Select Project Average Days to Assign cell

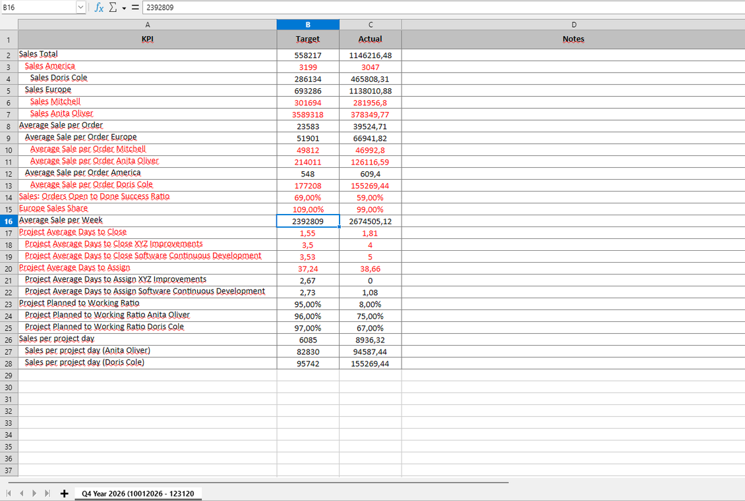coord(147,269)
